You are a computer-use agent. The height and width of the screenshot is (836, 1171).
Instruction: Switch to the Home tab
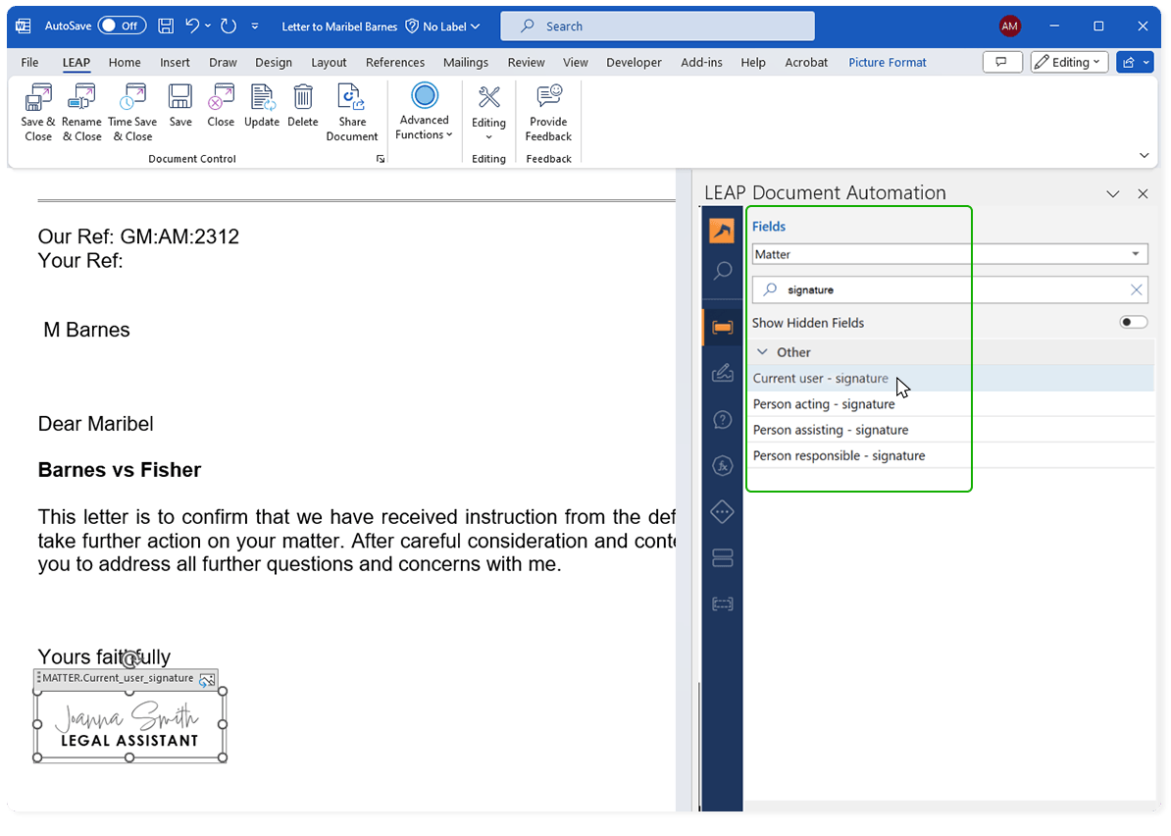(124, 62)
